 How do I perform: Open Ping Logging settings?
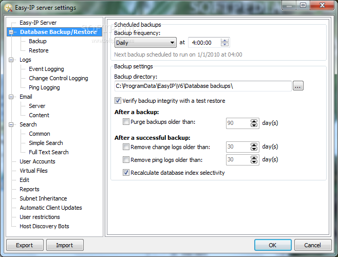coord(44,87)
